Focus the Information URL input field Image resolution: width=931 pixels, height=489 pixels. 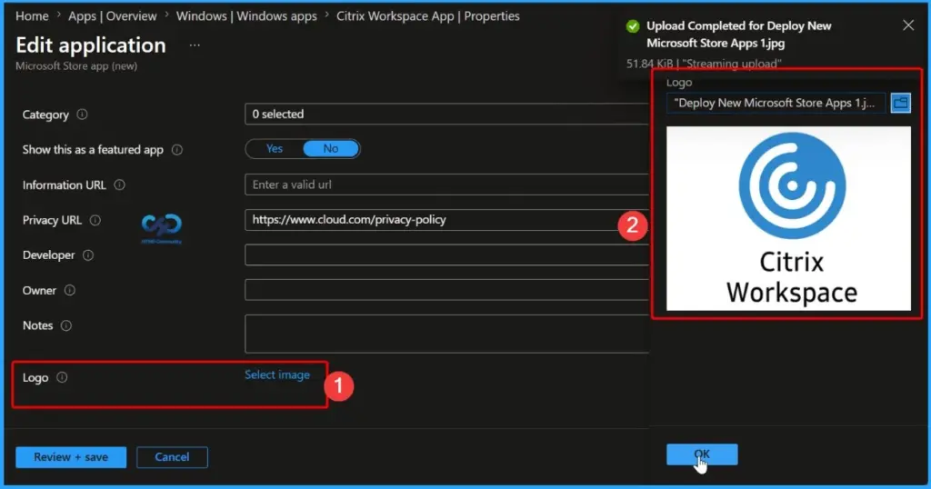click(446, 185)
